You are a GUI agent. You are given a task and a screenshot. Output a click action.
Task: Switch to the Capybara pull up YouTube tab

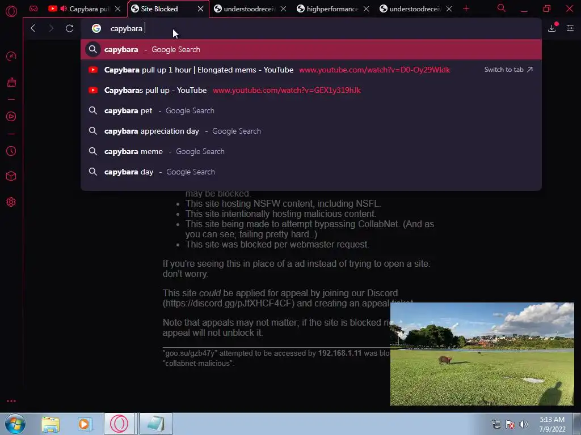[x=84, y=9]
